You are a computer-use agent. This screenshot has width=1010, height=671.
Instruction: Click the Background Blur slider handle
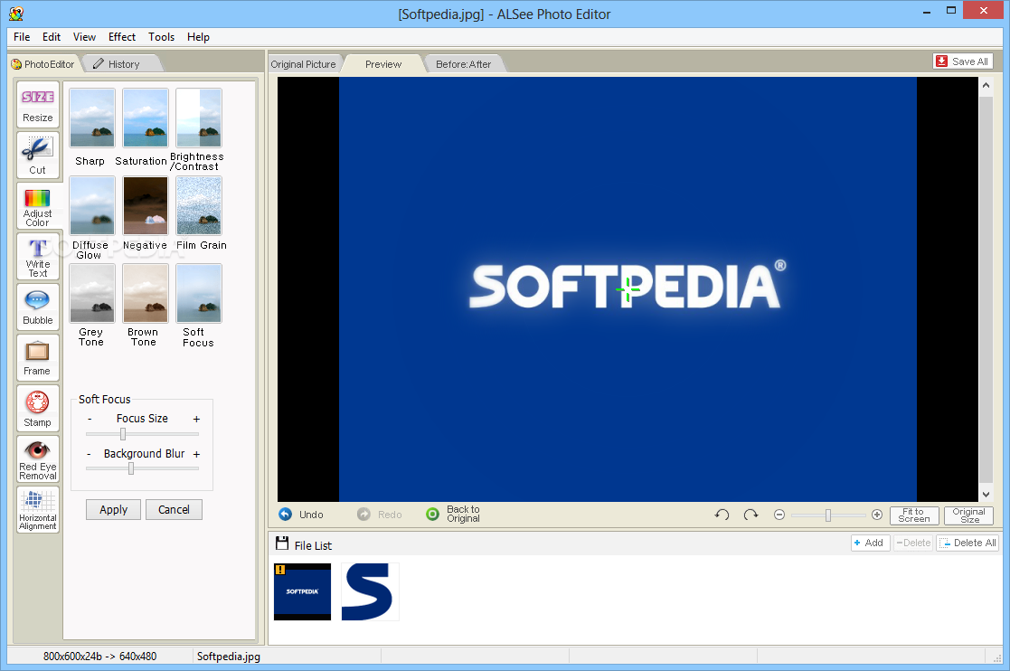131,468
